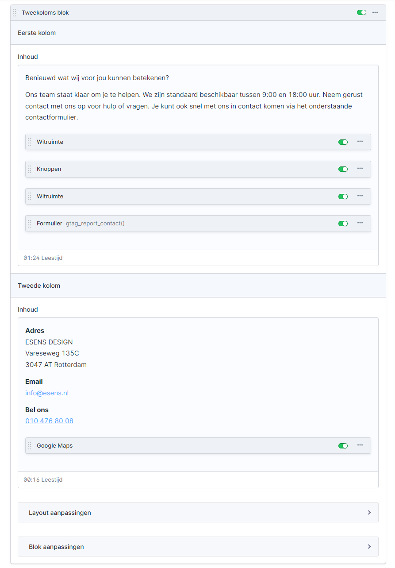The image size is (395, 568).
Task: Collapse the Tweede kolom header
Action: (198, 286)
